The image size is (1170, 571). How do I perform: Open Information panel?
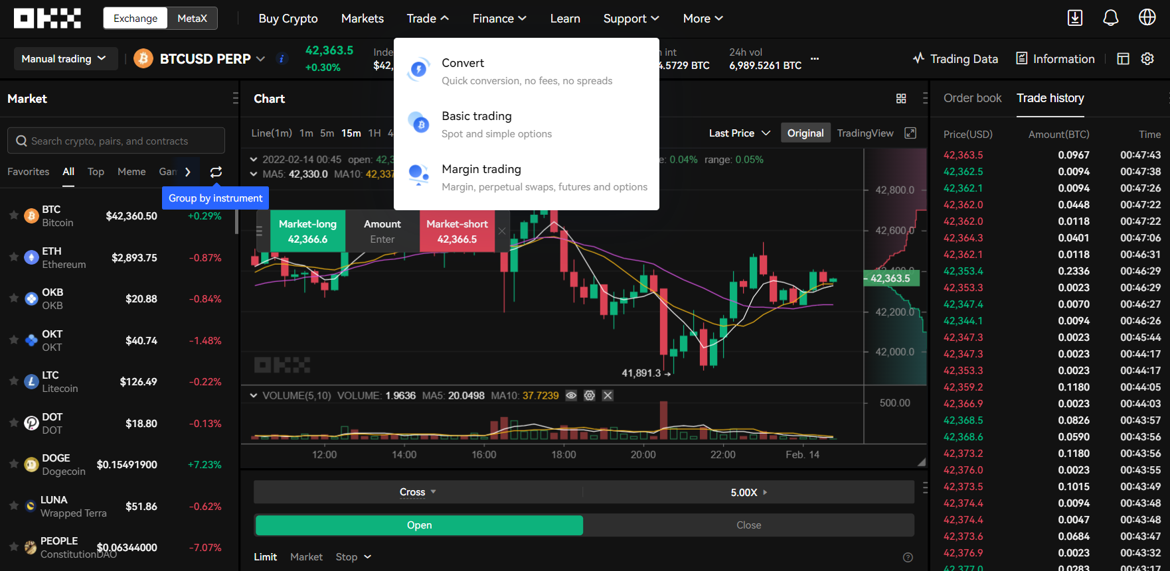1056,59
